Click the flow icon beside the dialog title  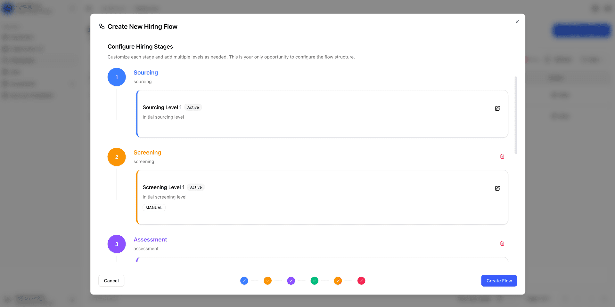click(102, 26)
